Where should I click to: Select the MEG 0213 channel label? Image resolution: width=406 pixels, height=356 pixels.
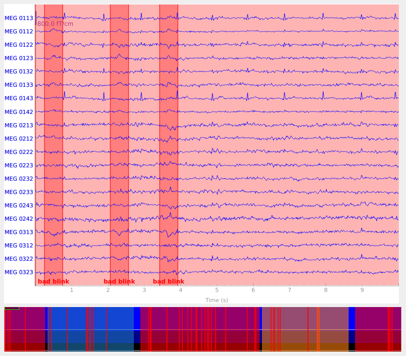pos(19,125)
